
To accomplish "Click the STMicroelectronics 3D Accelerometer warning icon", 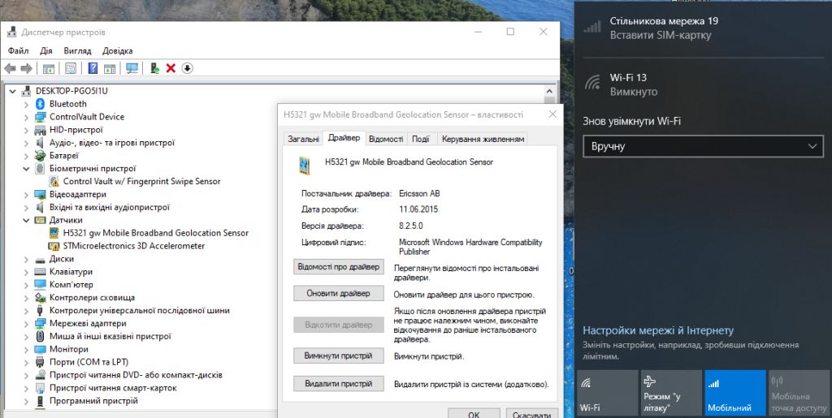I will pyautogui.click(x=54, y=246).
